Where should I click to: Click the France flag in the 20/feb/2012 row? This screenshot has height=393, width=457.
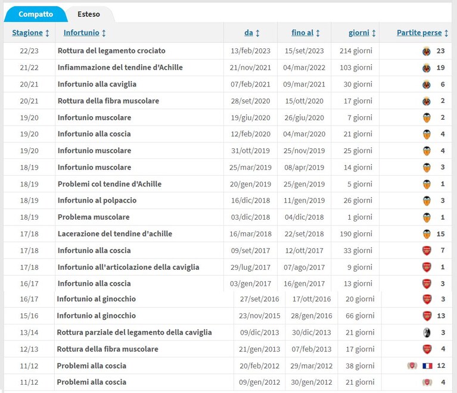427,366
